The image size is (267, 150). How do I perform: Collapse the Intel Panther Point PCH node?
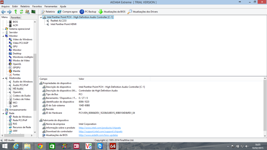(x=41, y=17)
